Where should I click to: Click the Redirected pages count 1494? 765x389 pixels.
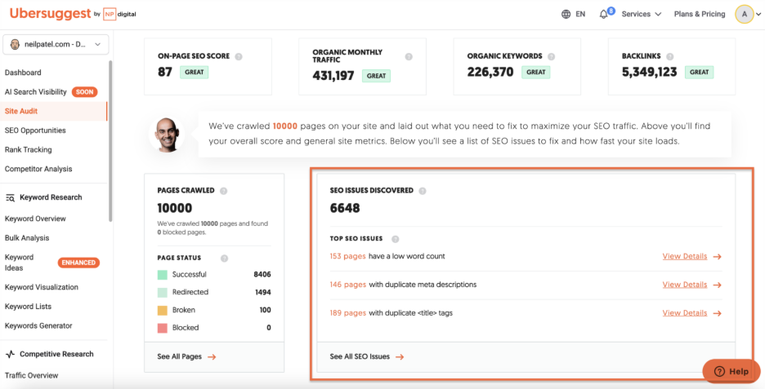263,292
